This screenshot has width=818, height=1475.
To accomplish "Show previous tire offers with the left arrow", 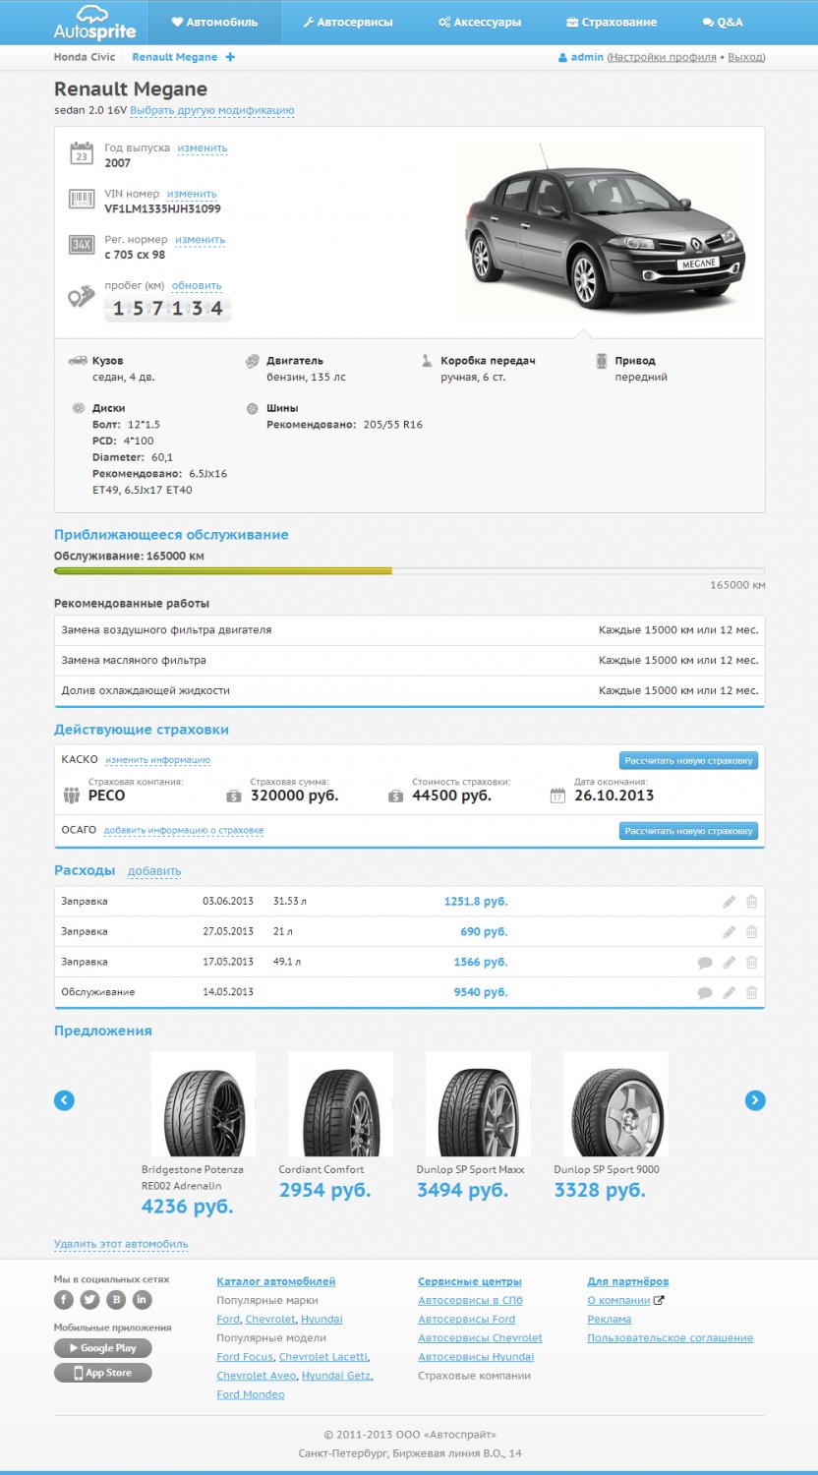I will tap(64, 1100).
